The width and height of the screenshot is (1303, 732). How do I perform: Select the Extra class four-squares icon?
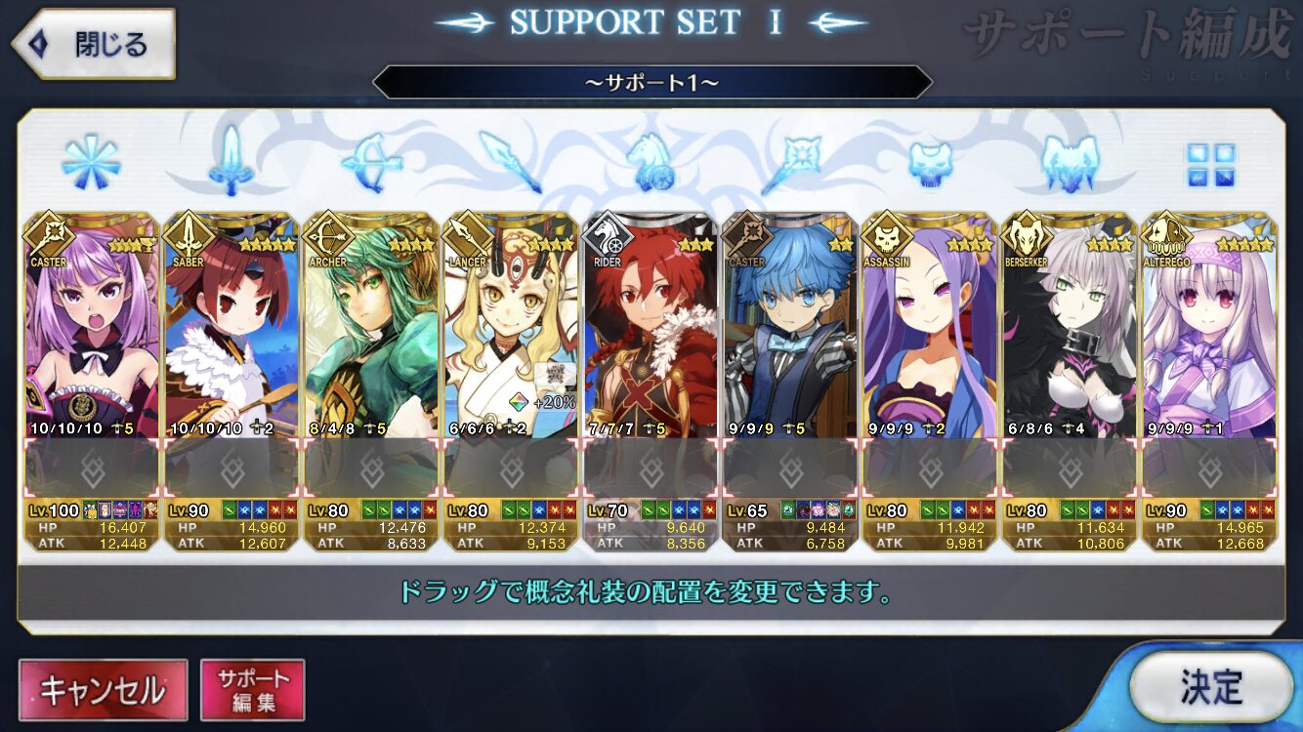coord(1211,165)
